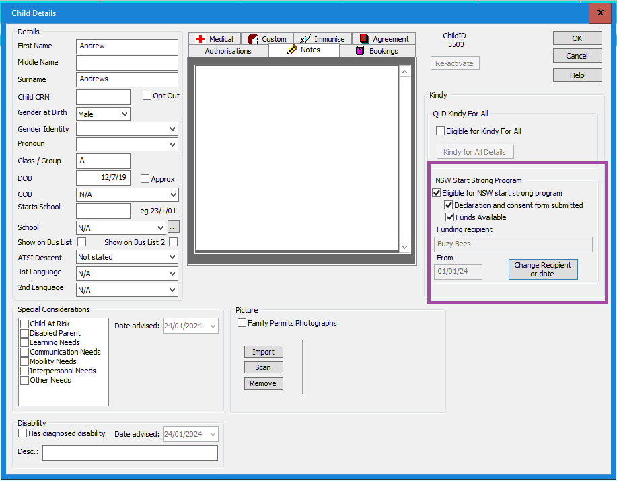Click the Bookings tab icon

360,51
